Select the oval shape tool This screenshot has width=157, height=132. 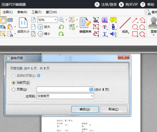[135, 27]
